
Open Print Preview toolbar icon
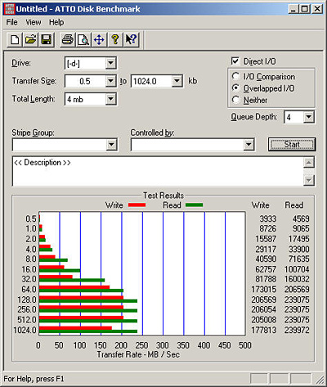coord(83,40)
